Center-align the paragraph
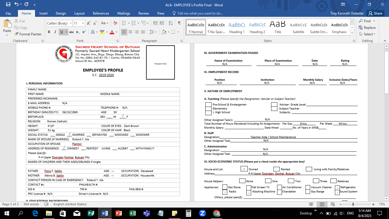This screenshot has width=389, height=219. (x=130, y=32)
